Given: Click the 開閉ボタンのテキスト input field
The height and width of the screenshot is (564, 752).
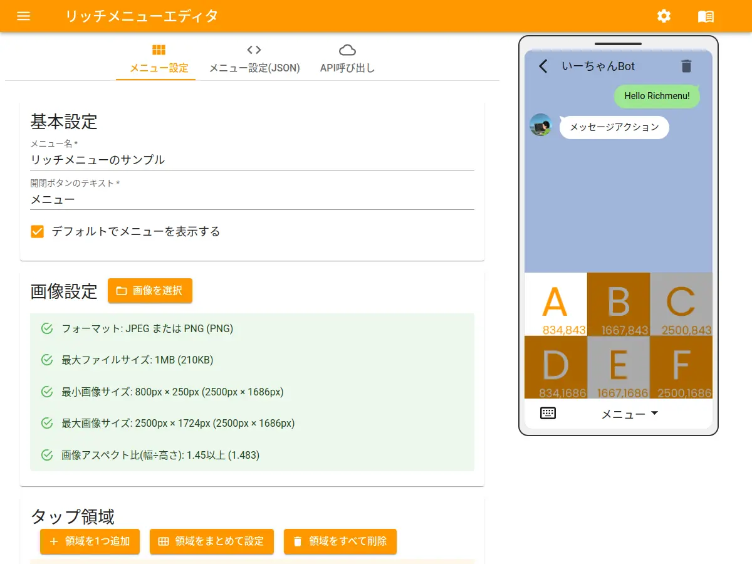Looking at the screenshot, I should pyautogui.click(x=253, y=200).
